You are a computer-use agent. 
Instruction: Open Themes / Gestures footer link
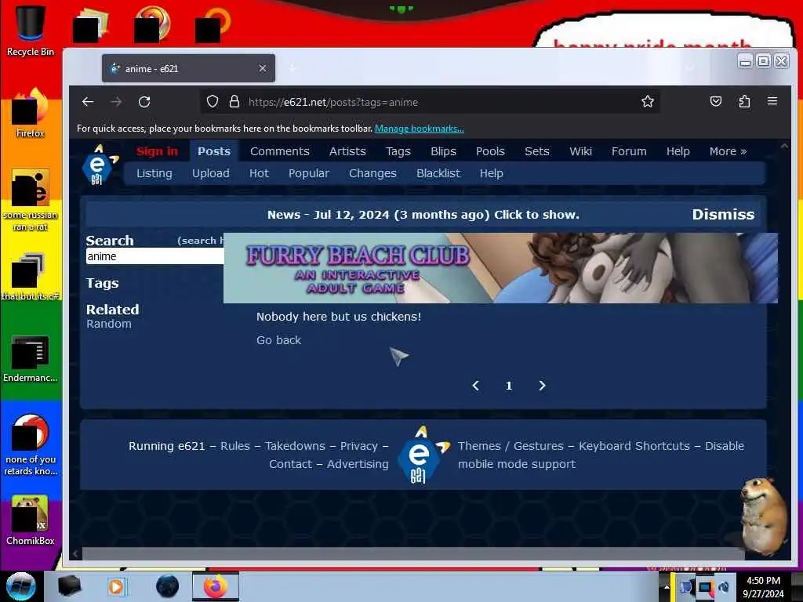[511, 446]
